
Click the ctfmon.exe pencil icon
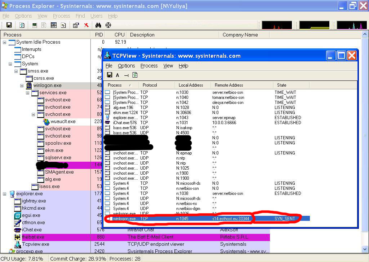click(x=18, y=223)
